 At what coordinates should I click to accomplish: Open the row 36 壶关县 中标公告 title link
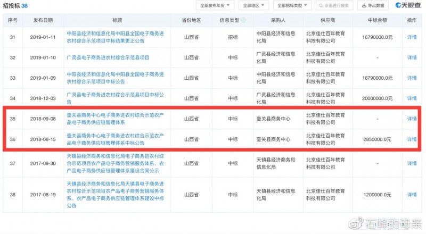[x=117, y=139]
